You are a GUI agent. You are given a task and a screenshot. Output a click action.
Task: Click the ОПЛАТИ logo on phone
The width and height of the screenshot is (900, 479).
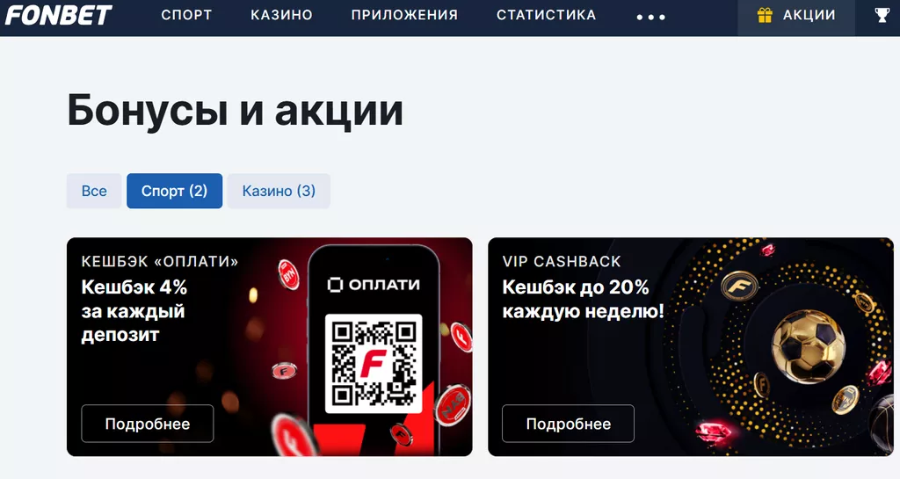pyautogui.click(x=374, y=285)
